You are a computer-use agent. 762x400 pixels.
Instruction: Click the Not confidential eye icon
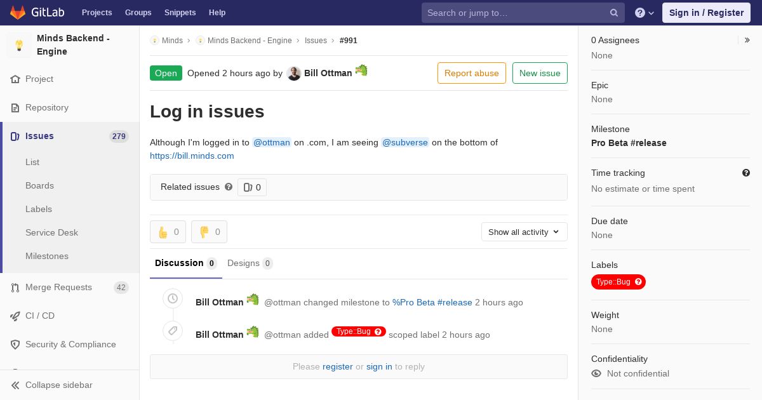pyautogui.click(x=596, y=373)
